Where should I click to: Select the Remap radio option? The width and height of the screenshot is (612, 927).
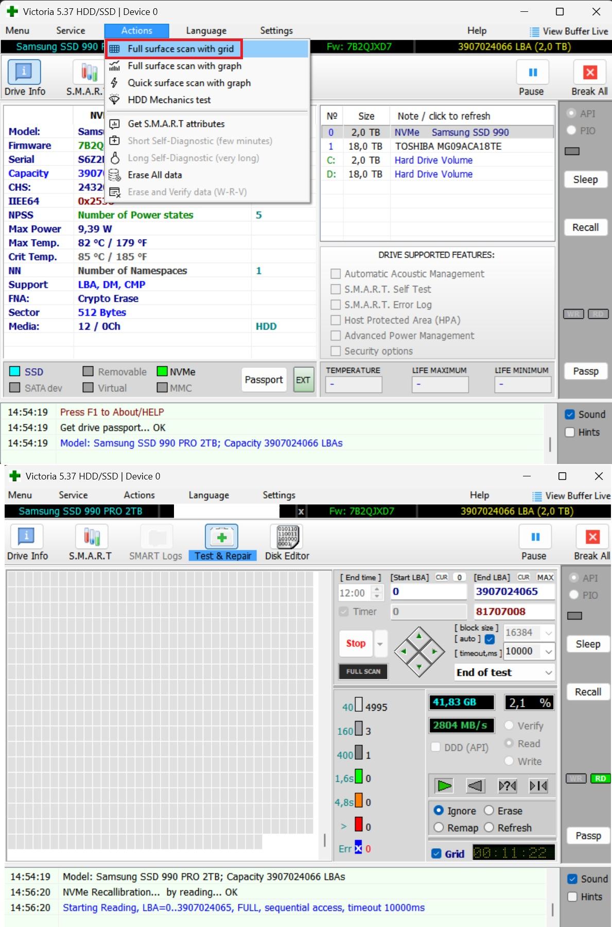pyautogui.click(x=439, y=827)
